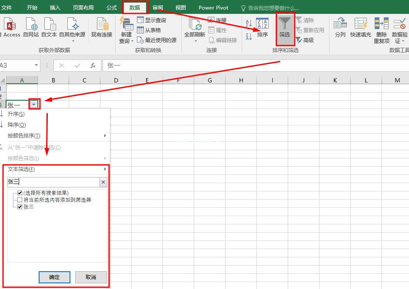Click the 筛选 (Filter) funnel icon
Viewport: 409px width, 289px height.
(x=285, y=24)
